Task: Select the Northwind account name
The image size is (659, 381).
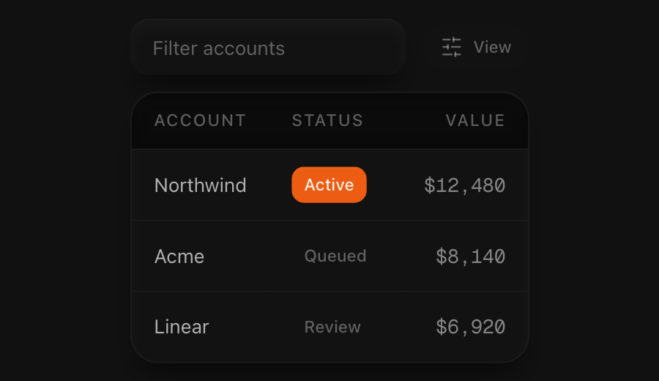Action: coord(200,185)
